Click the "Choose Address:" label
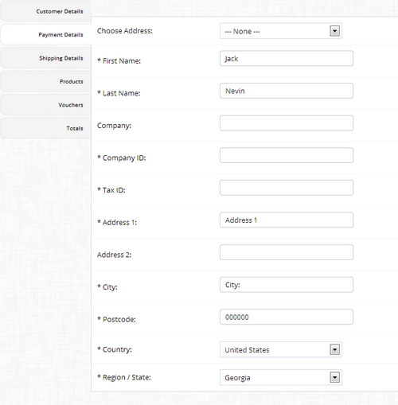This screenshot has height=405, width=398. 125,31
